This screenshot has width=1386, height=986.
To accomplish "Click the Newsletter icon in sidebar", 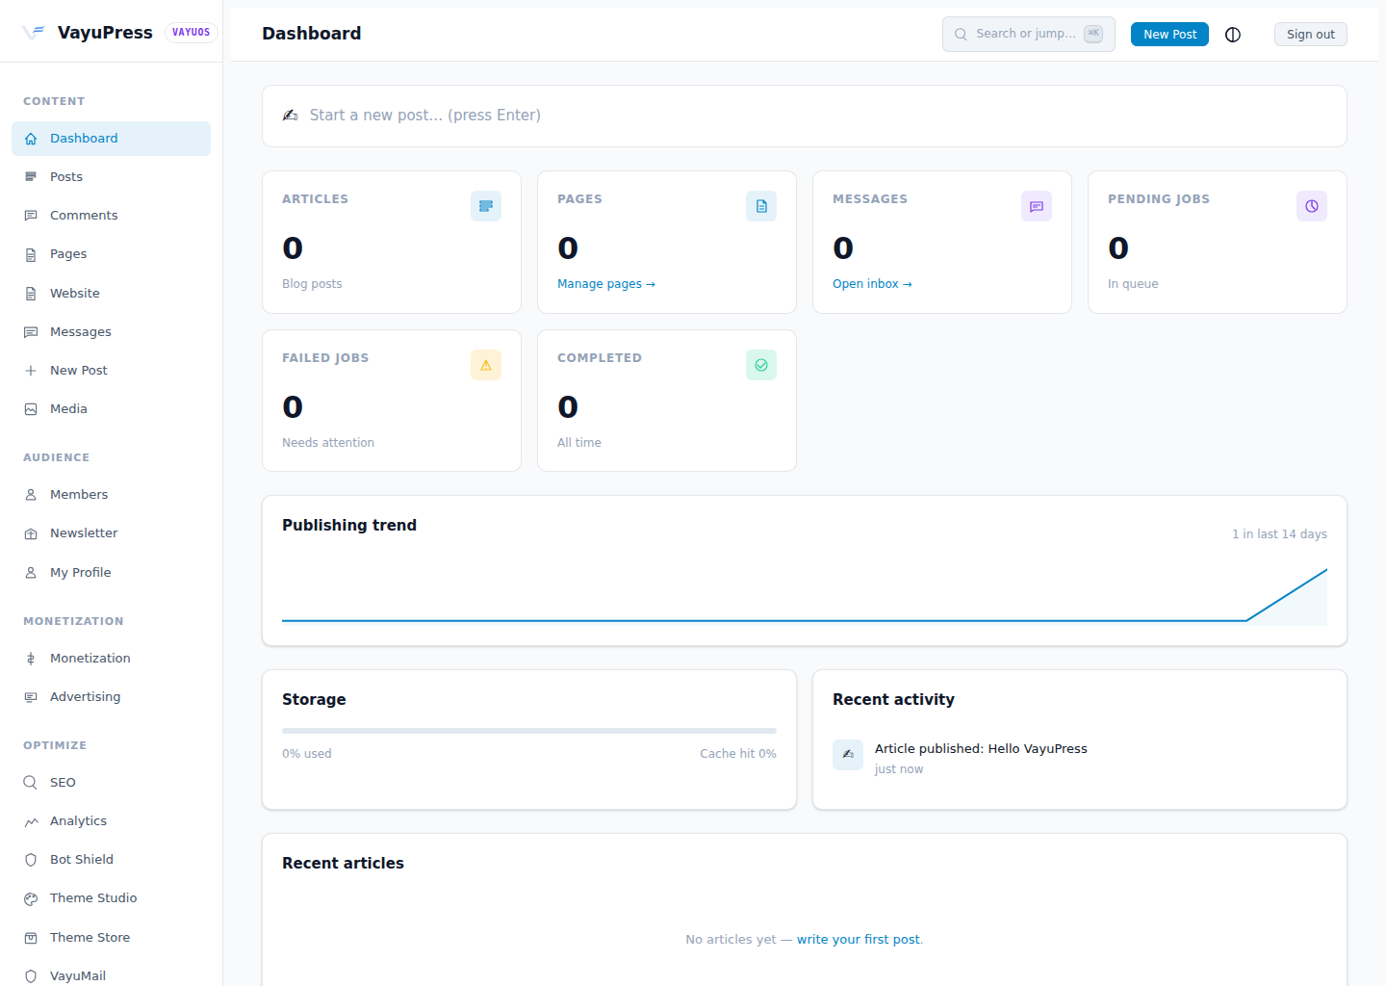I will click(x=31, y=533).
